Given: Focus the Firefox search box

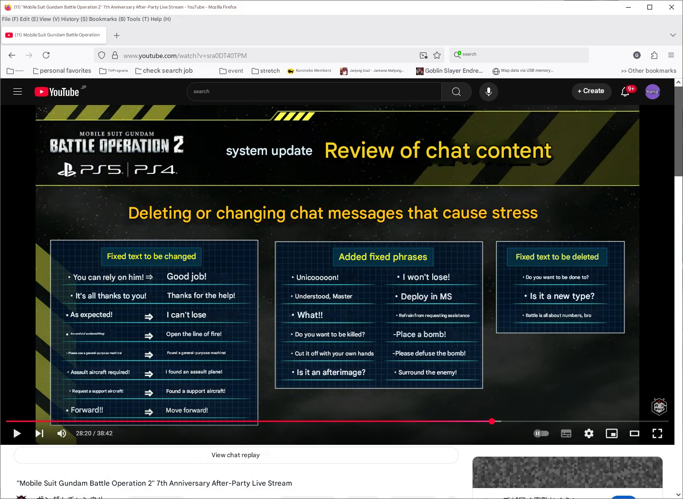Looking at the screenshot, I should [x=520, y=55].
